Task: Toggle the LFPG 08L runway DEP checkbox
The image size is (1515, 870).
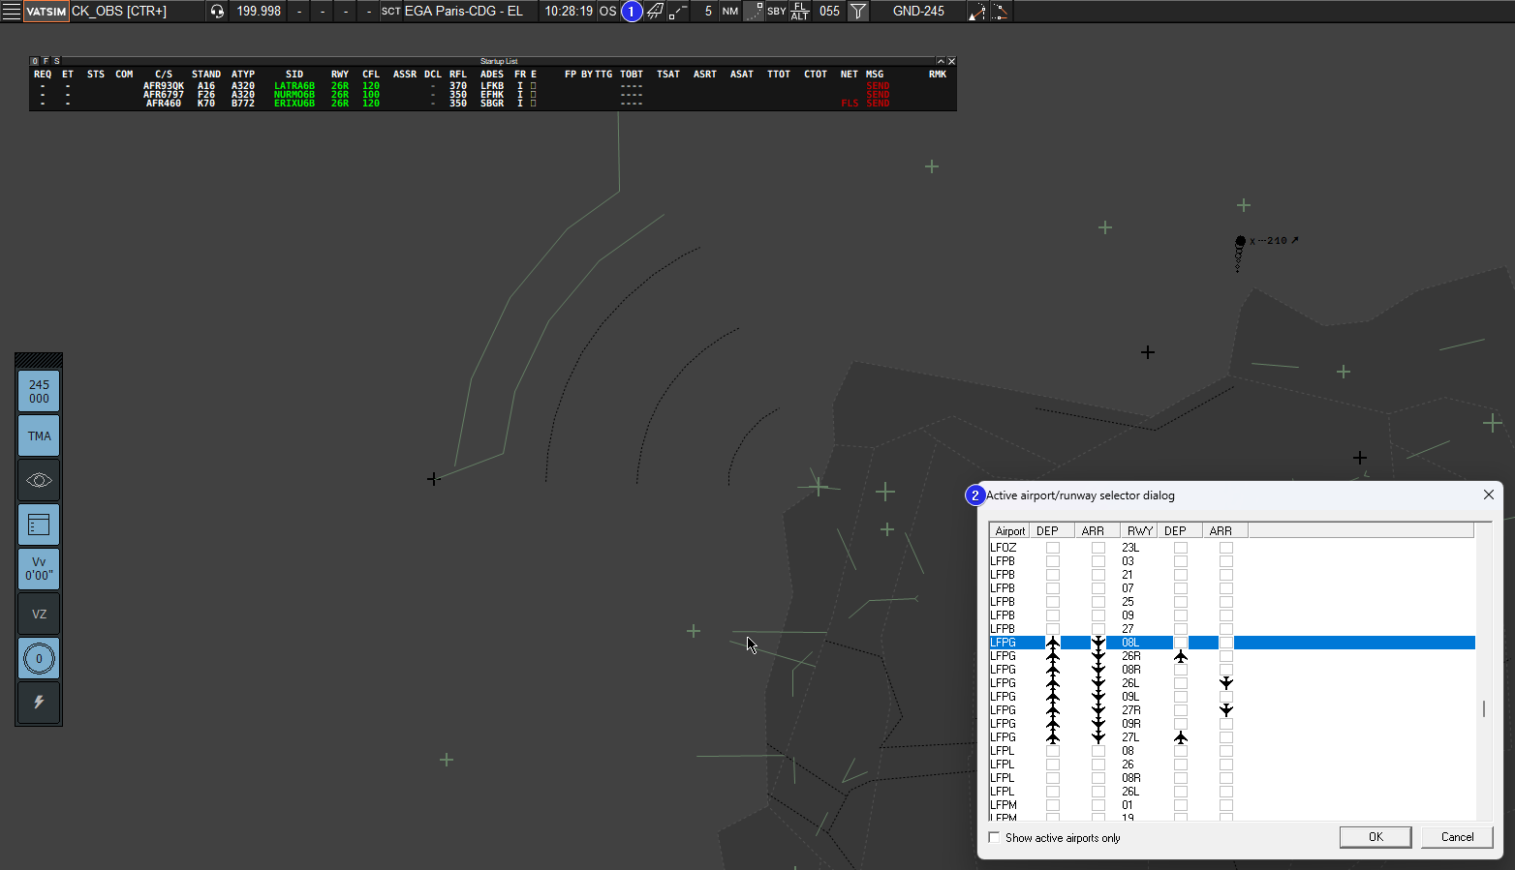Action: [1181, 643]
